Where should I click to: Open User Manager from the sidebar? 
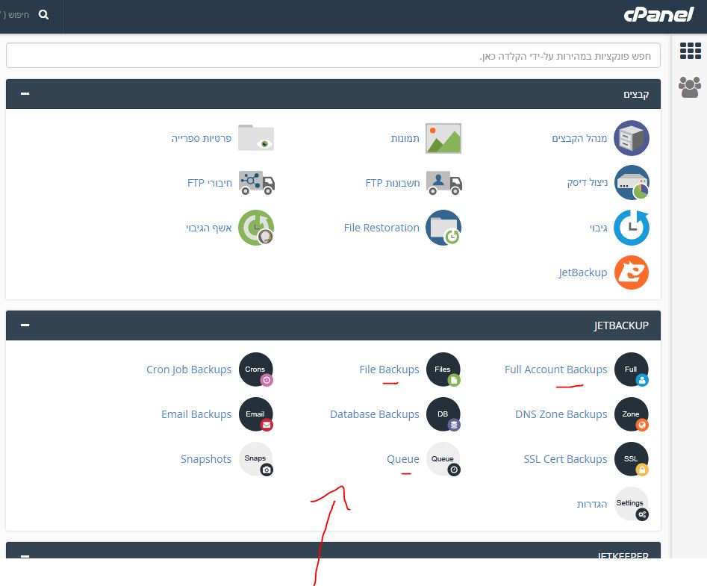690,87
